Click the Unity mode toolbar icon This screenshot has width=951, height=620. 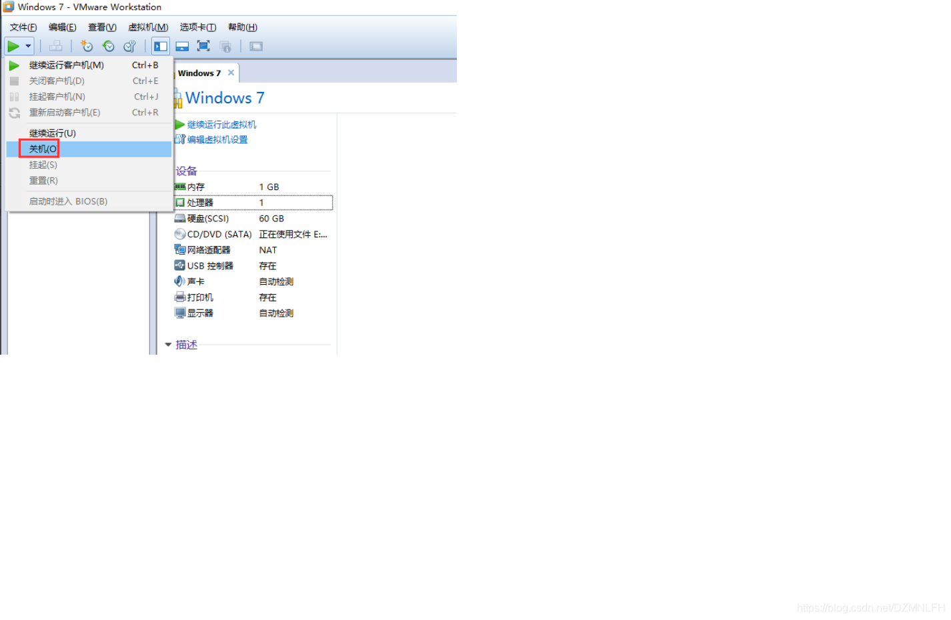pyautogui.click(x=225, y=46)
